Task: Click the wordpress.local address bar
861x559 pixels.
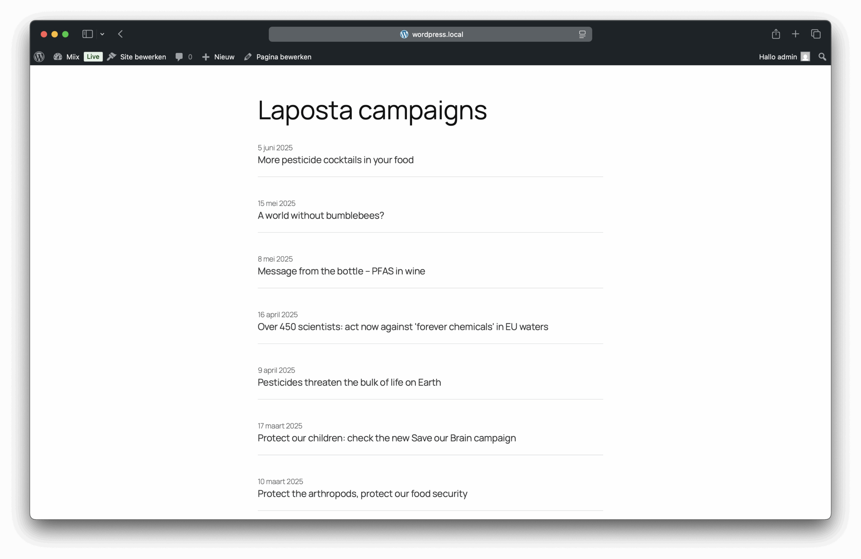Action: 430,34
